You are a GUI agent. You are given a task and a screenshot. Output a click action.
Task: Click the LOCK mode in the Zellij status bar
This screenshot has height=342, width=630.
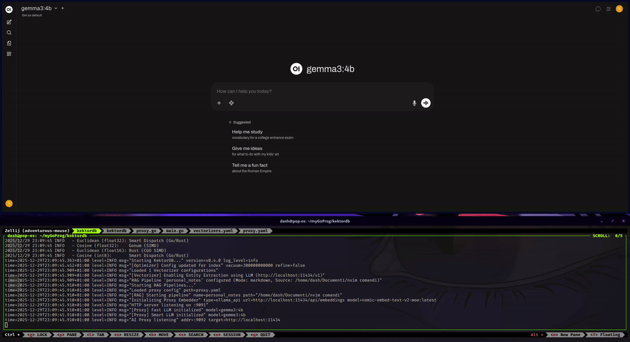pyautogui.click(x=38, y=335)
